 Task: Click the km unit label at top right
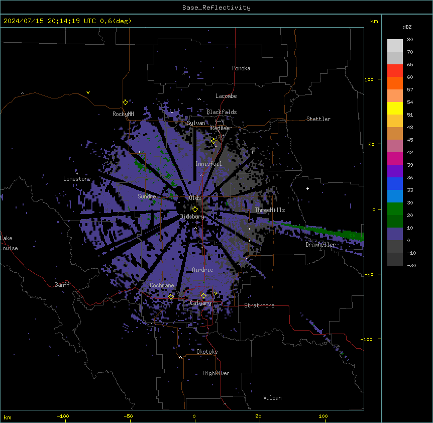pos(374,21)
